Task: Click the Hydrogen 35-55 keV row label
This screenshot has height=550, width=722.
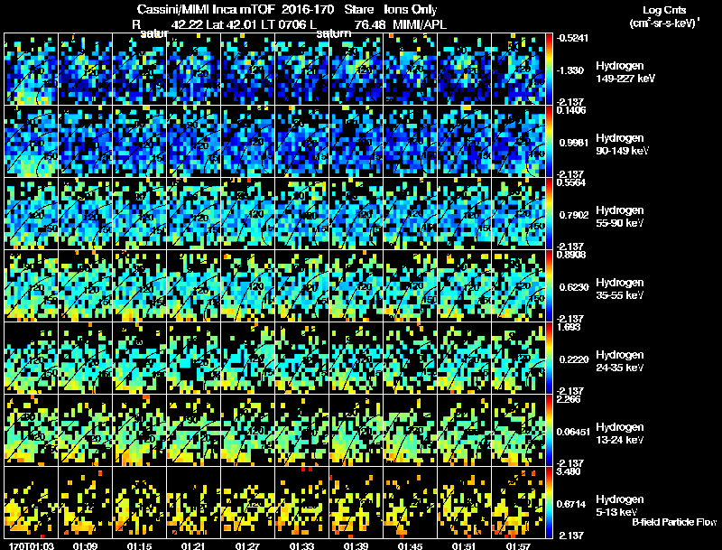Action: coord(620,289)
